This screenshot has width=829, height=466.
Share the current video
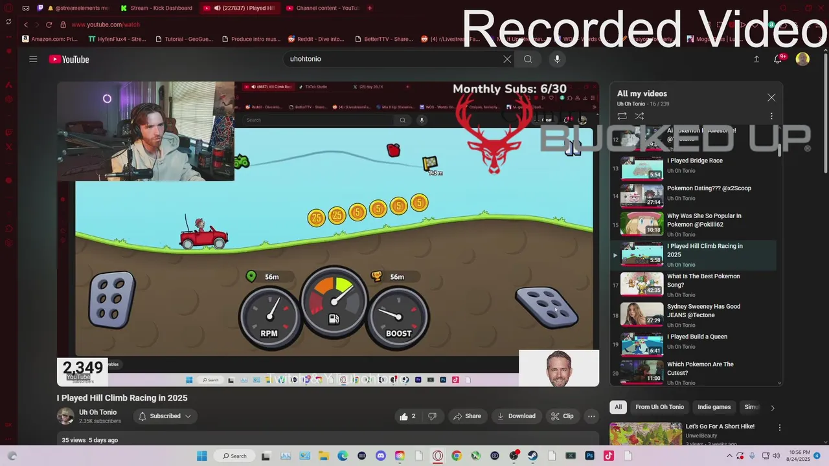pyautogui.click(x=468, y=416)
